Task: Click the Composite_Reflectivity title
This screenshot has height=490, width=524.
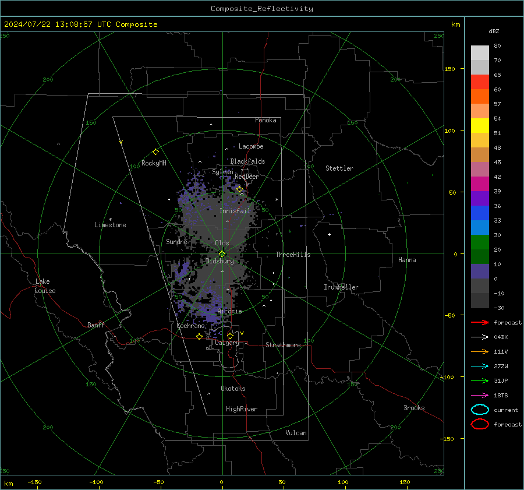Action: click(262, 9)
